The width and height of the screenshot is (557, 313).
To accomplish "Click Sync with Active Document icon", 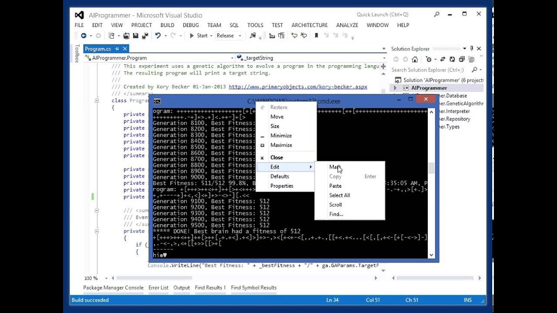I will (x=443, y=60).
